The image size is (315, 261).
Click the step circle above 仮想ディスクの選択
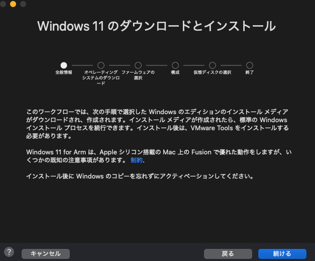(213, 65)
